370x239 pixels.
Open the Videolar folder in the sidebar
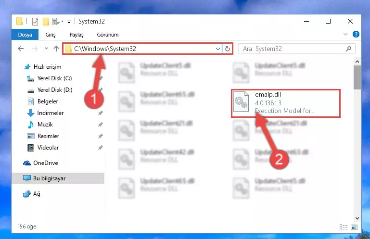click(x=48, y=148)
